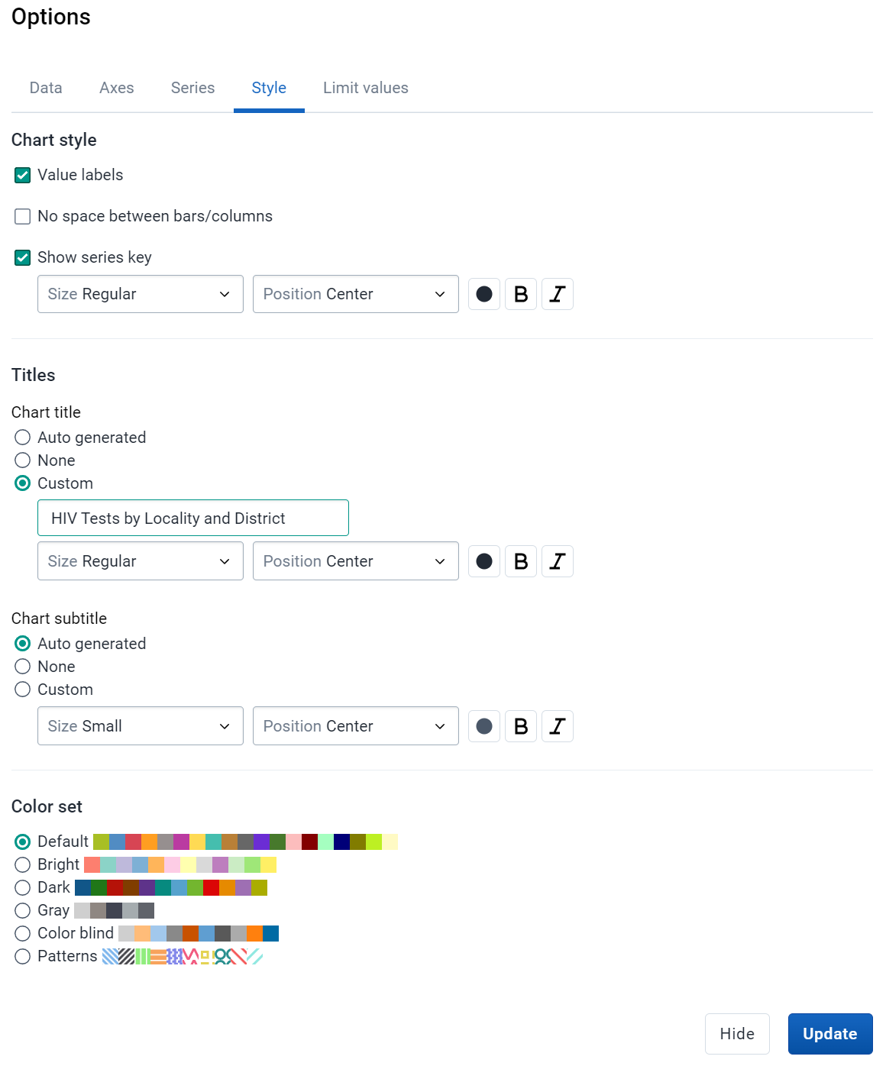Switch to the Limit values tab
The width and height of the screenshot is (886, 1066).
[366, 88]
